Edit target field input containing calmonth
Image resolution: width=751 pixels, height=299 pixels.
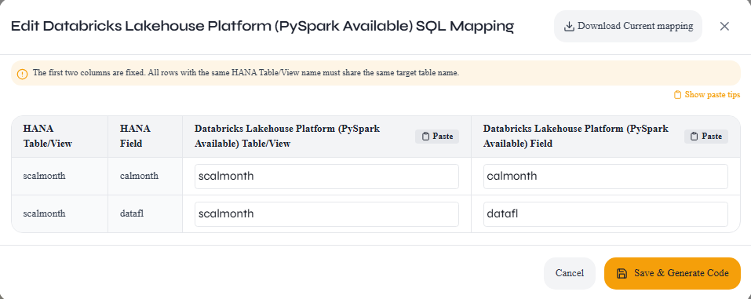pyautogui.click(x=605, y=177)
